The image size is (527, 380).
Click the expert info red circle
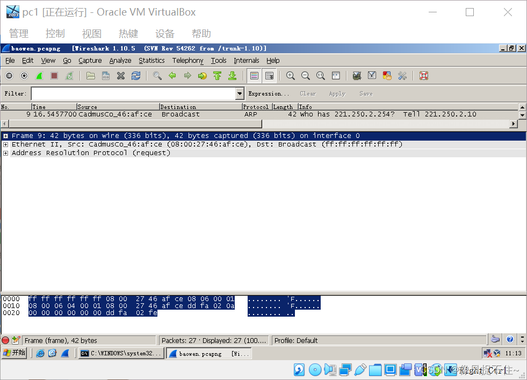(x=5, y=340)
